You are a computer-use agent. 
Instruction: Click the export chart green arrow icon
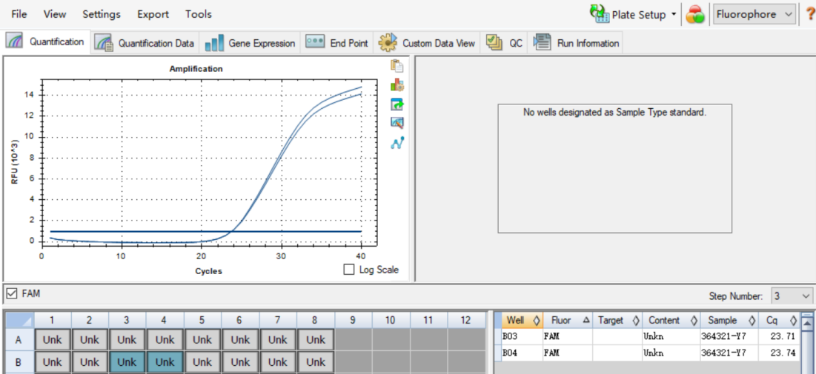(397, 104)
